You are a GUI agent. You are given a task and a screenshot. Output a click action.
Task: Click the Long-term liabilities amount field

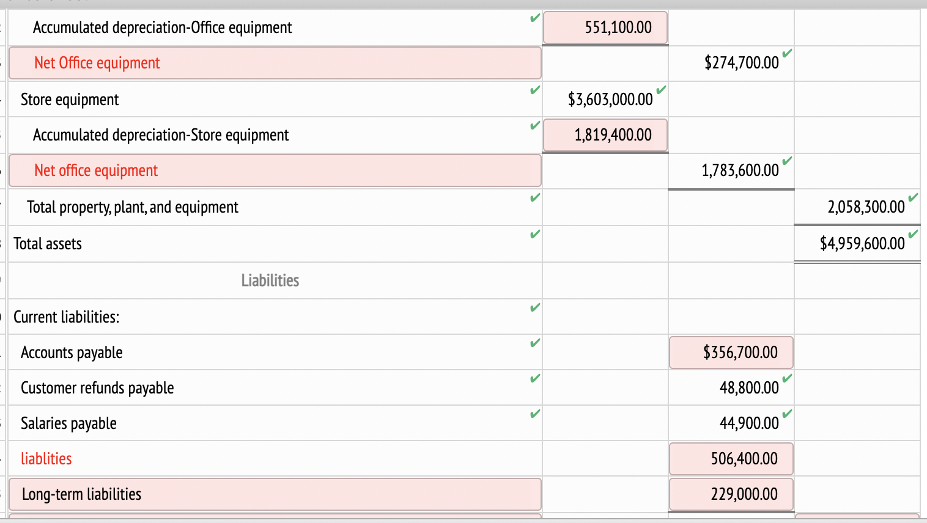pos(731,494)
